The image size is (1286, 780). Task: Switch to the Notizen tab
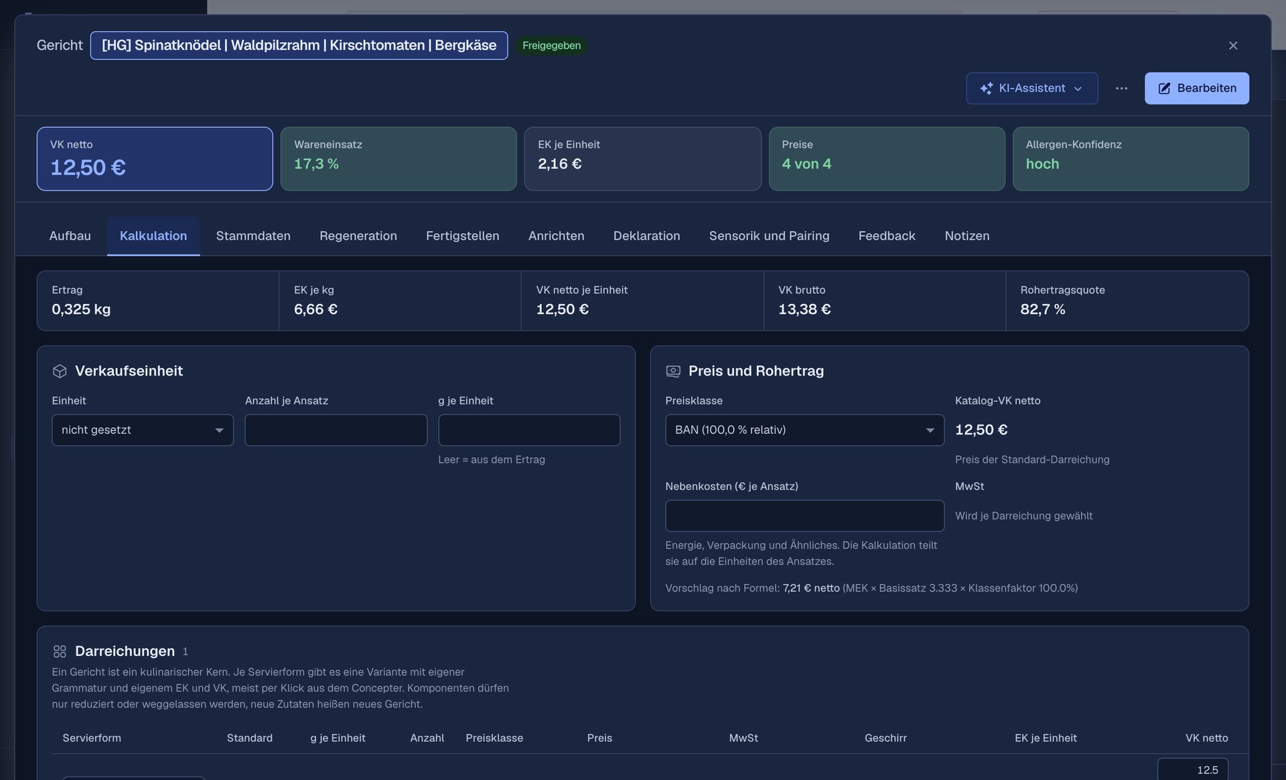click(x=967, y=236)
